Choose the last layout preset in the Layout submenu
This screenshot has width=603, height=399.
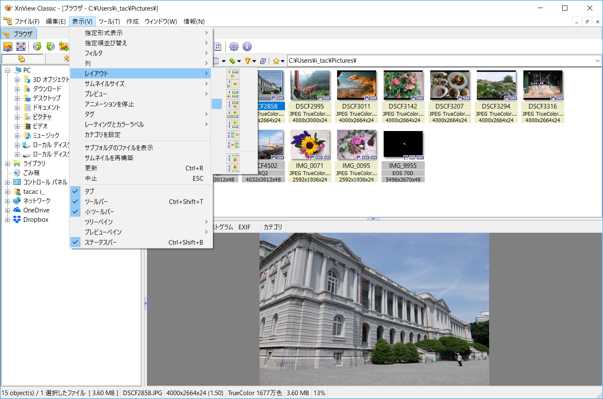pyautogui.click(x=232, y=168)
